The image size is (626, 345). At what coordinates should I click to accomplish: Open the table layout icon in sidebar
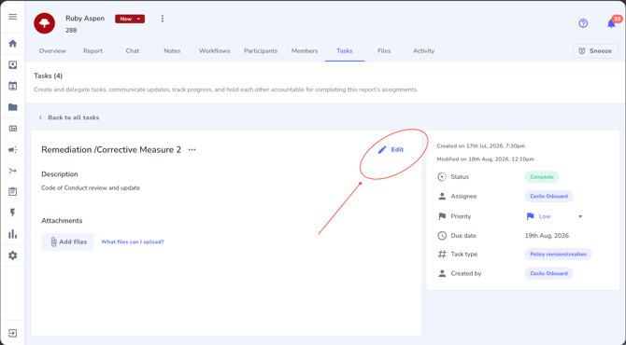pyautogui.click(x=13, y=129)
